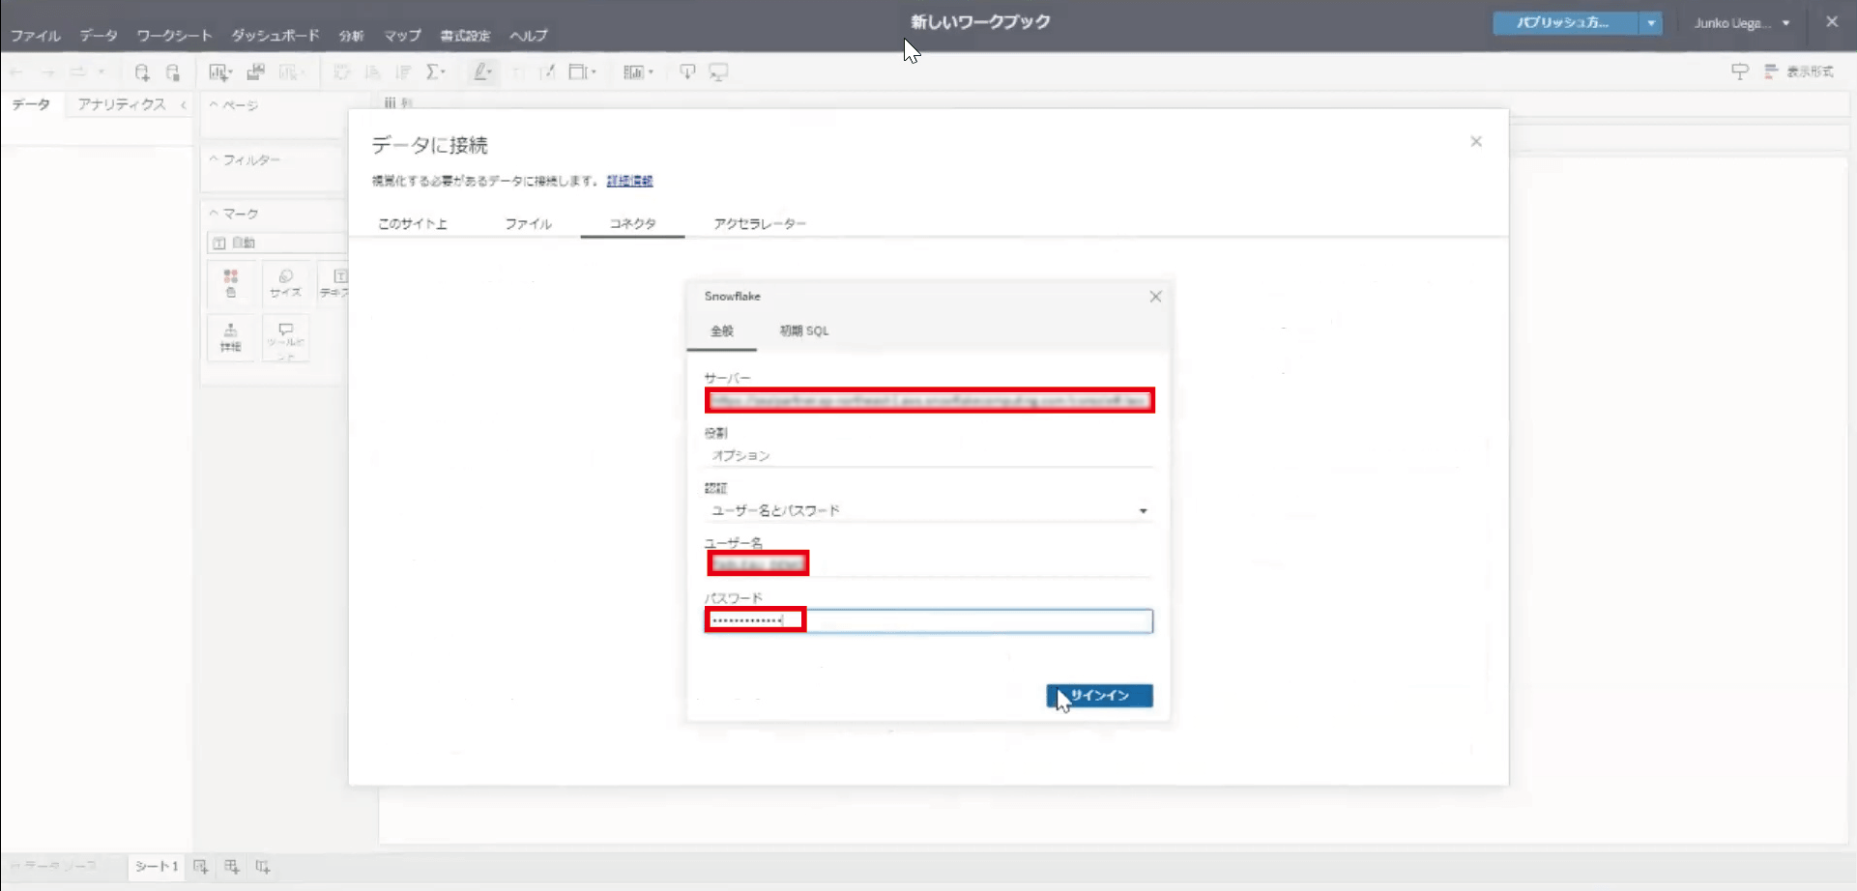Viewport: 1857px width, 891px height.
Task: Select the 全般 tab in Snowflake dialog
Action: click(722, 331)
